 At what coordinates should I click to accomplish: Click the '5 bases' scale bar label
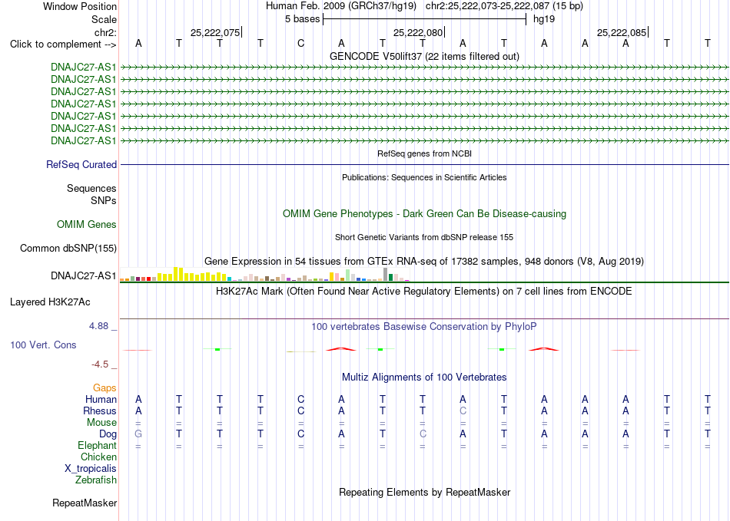pos(303,19)
